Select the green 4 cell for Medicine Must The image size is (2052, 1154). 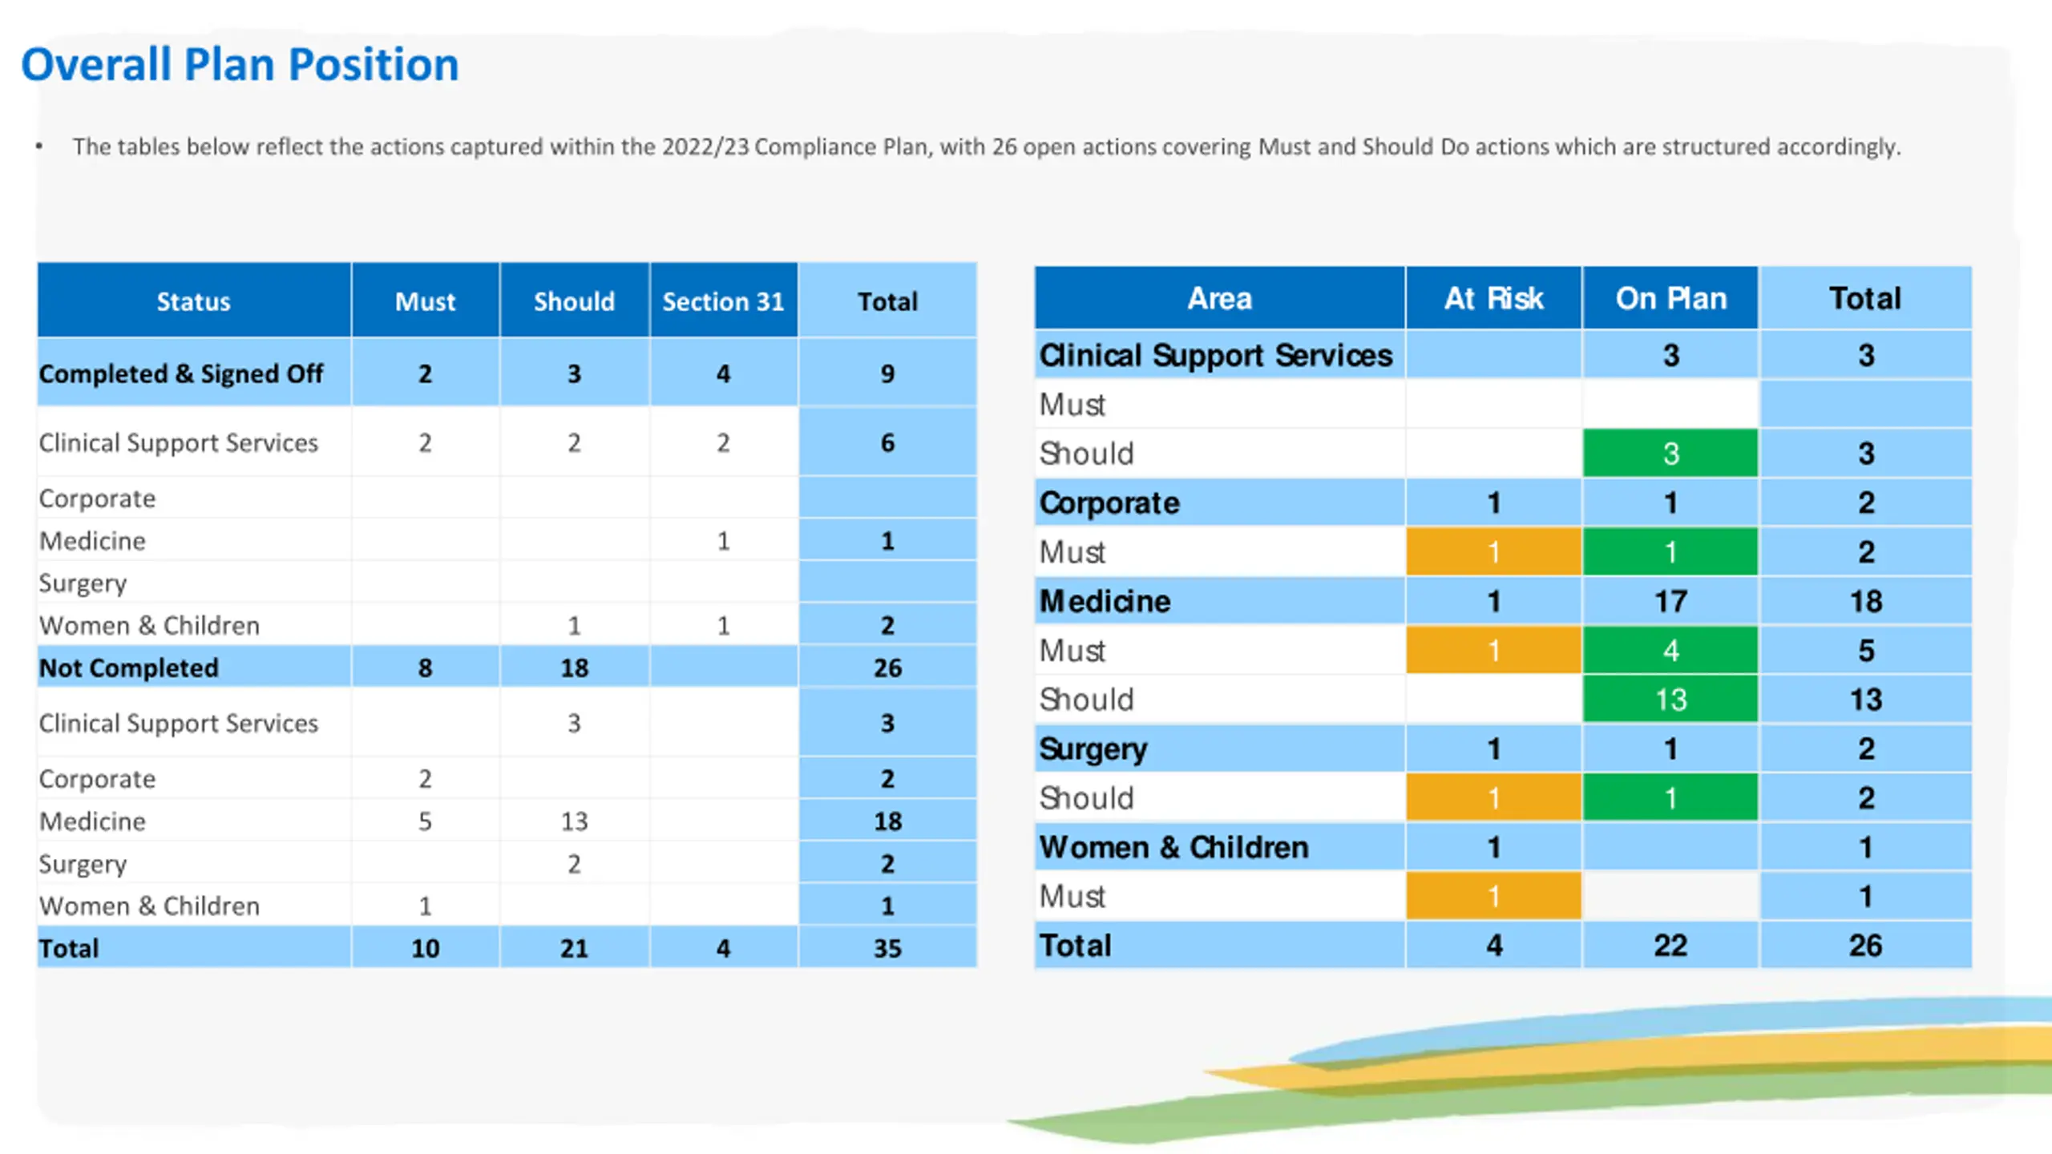tap(1670, 650)
